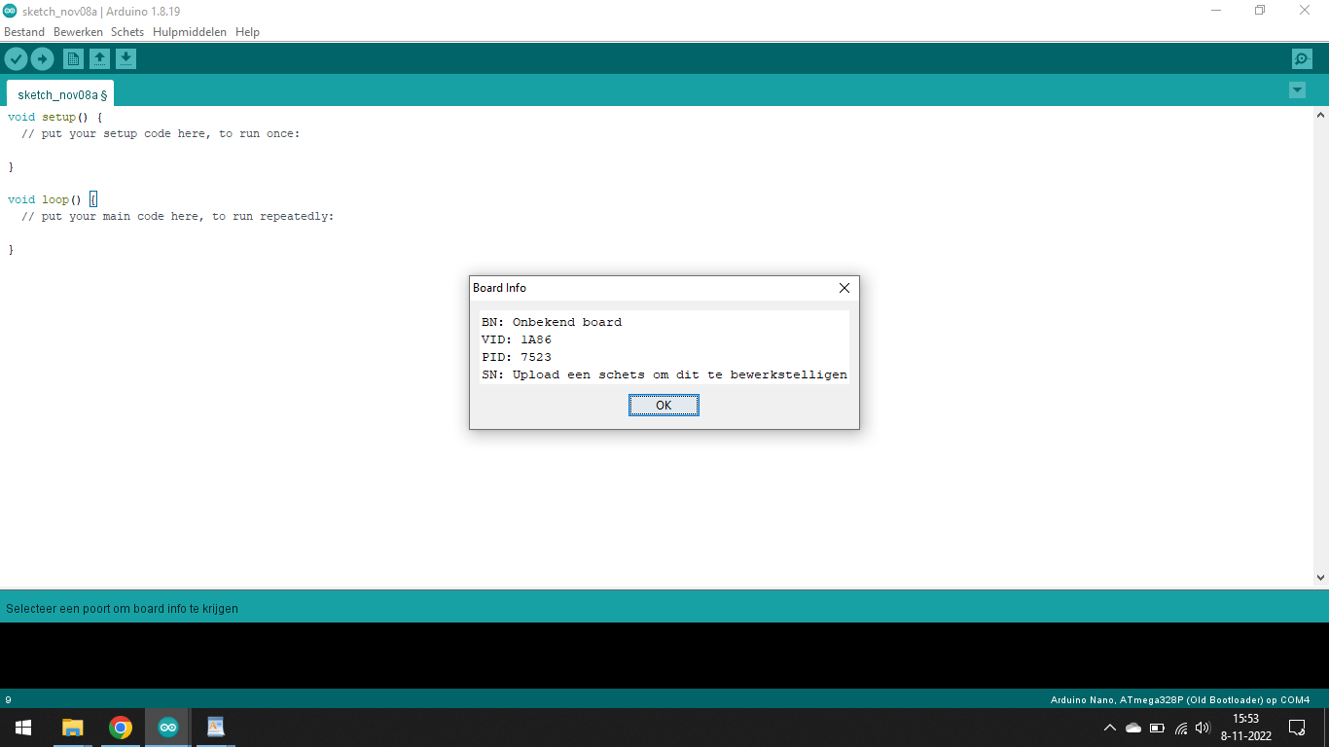Click the Arduino IDE taskbar icon

point(168,728)
